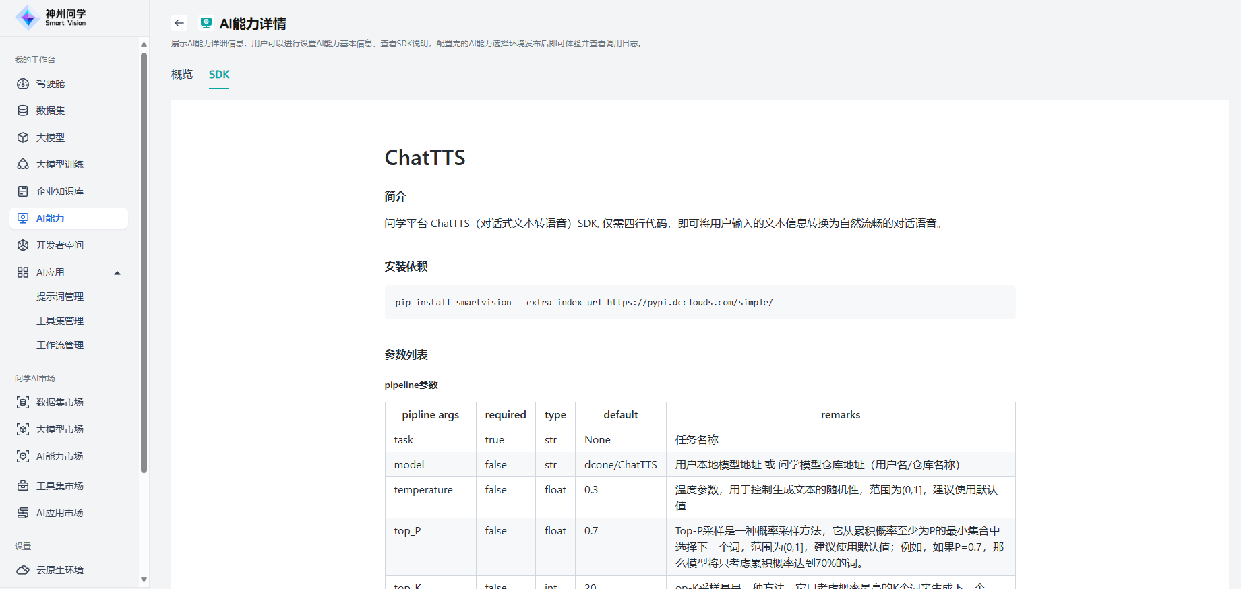Click the 安装依赖 section heading
Screen dimensions: 1241x589
406,266
